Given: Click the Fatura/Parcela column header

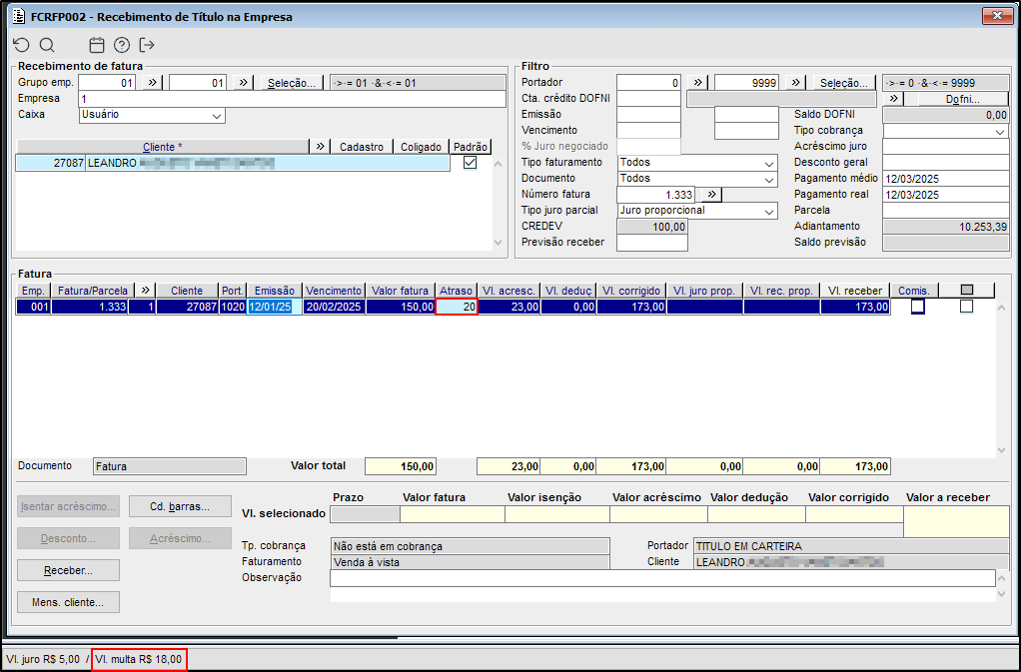Looking at the screenshot, I should [x=93, y=291].
